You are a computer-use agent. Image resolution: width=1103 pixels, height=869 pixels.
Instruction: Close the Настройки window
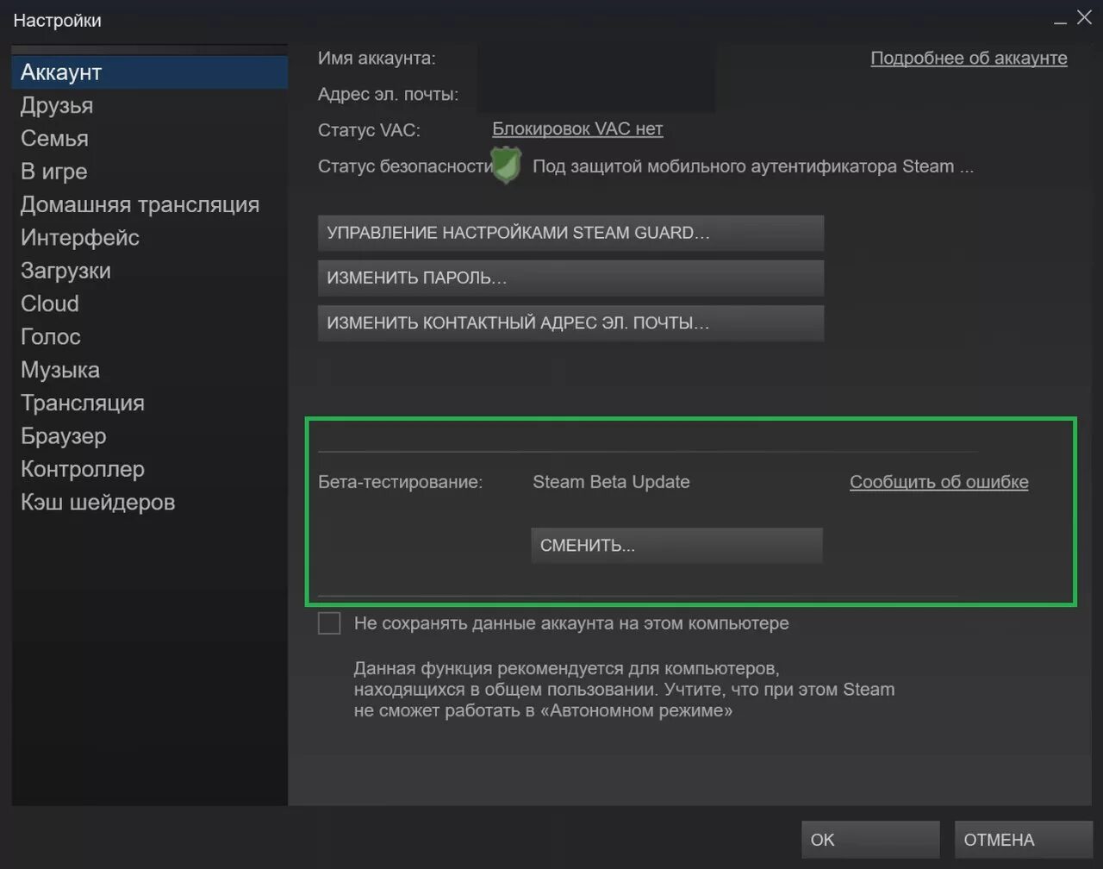(1084, 16)
